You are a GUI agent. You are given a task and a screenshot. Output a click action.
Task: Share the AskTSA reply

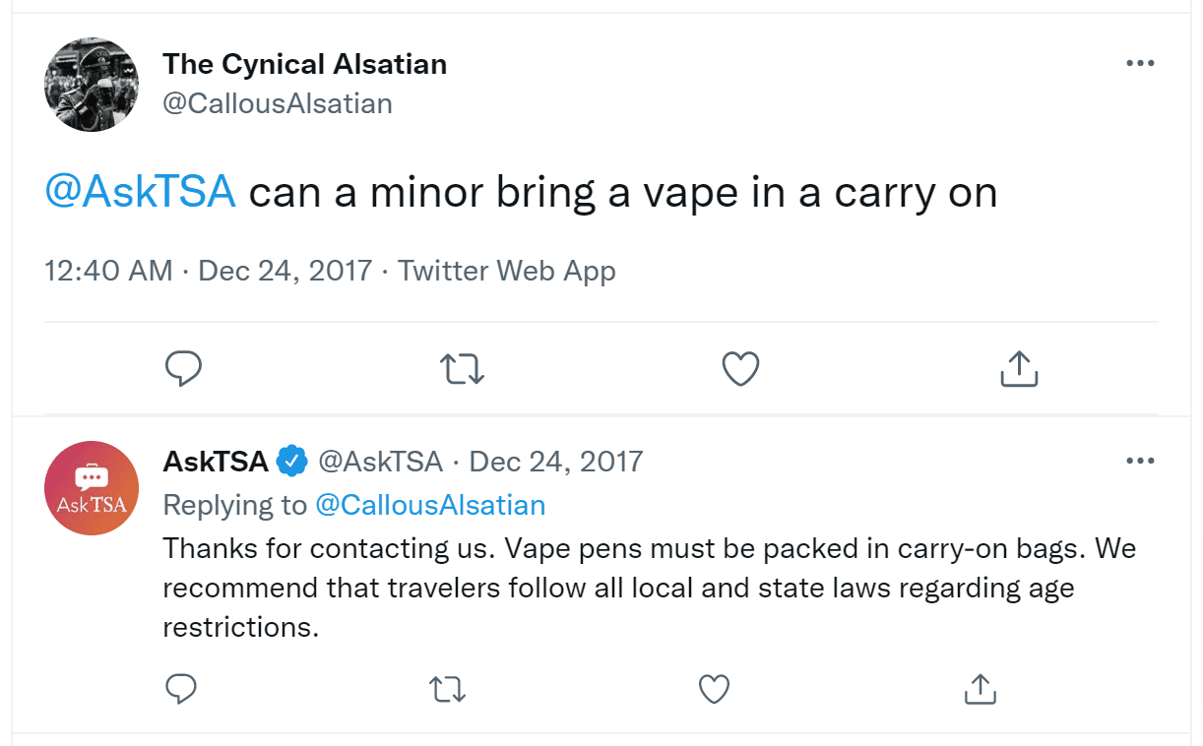pos(980,689)
